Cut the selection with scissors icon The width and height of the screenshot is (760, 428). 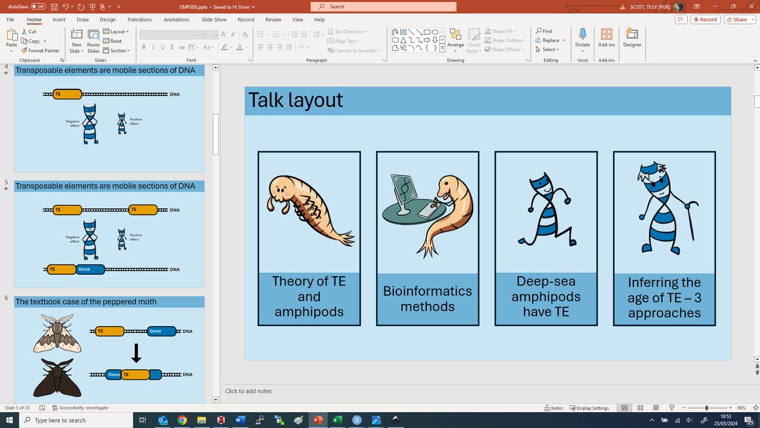[x=29, y=31]
